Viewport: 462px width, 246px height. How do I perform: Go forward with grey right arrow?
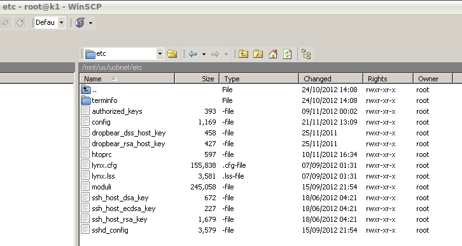point(215,54)
